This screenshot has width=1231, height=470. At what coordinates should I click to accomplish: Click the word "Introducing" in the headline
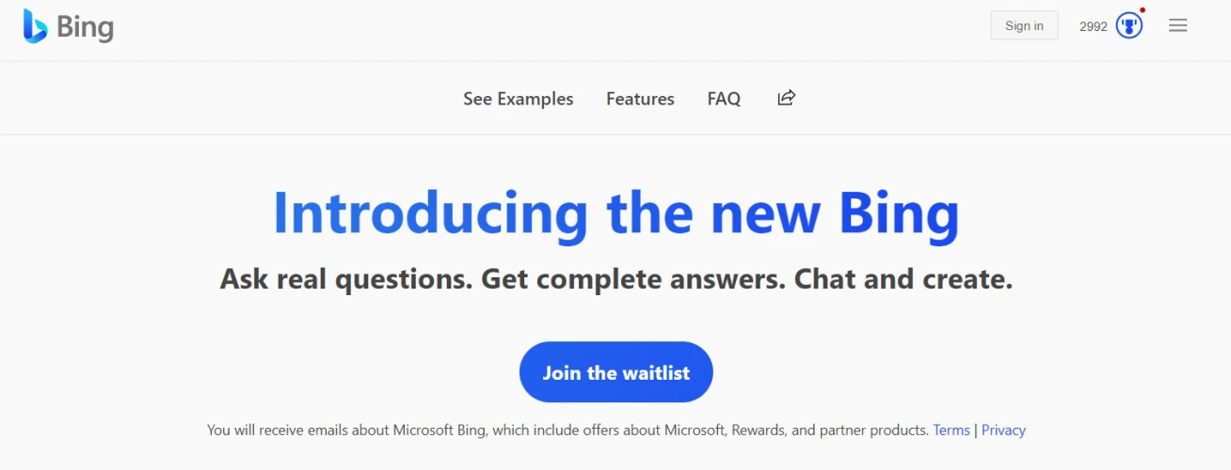tap(431, 214)
